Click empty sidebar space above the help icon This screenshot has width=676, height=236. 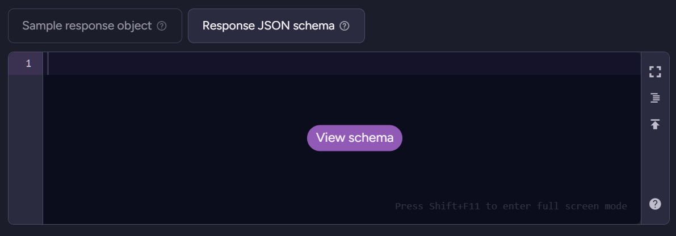(655, 163)
